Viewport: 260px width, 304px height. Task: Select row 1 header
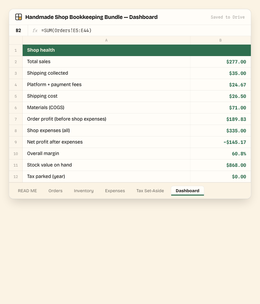click(x=16, y=50)
